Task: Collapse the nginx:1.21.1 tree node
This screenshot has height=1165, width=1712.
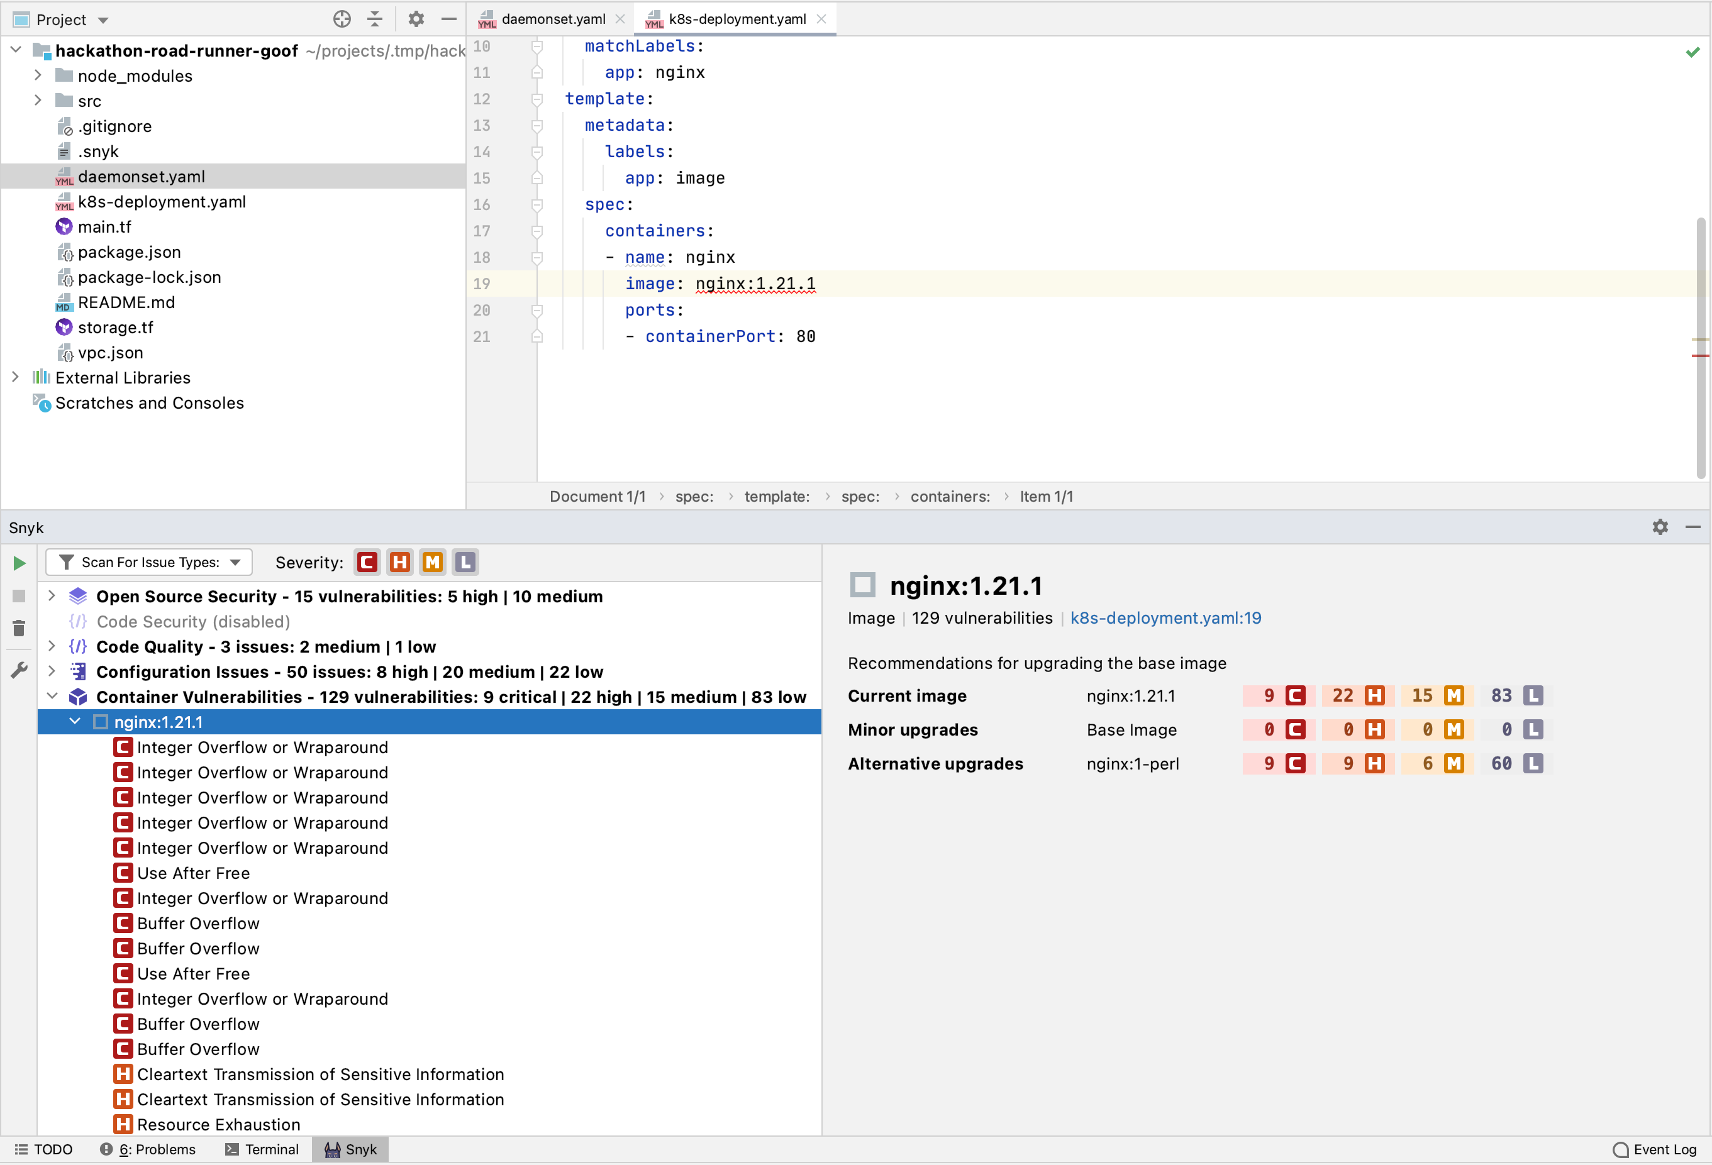Action: tap(75, 722)
